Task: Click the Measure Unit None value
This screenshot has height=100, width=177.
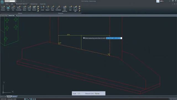Action: coord(97,94)
